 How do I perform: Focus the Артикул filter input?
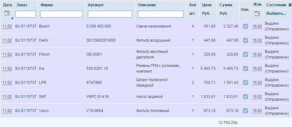point(110,14)
